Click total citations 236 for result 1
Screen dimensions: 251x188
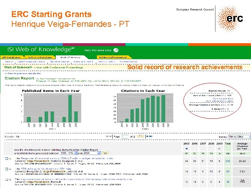[x=228, y=161]
